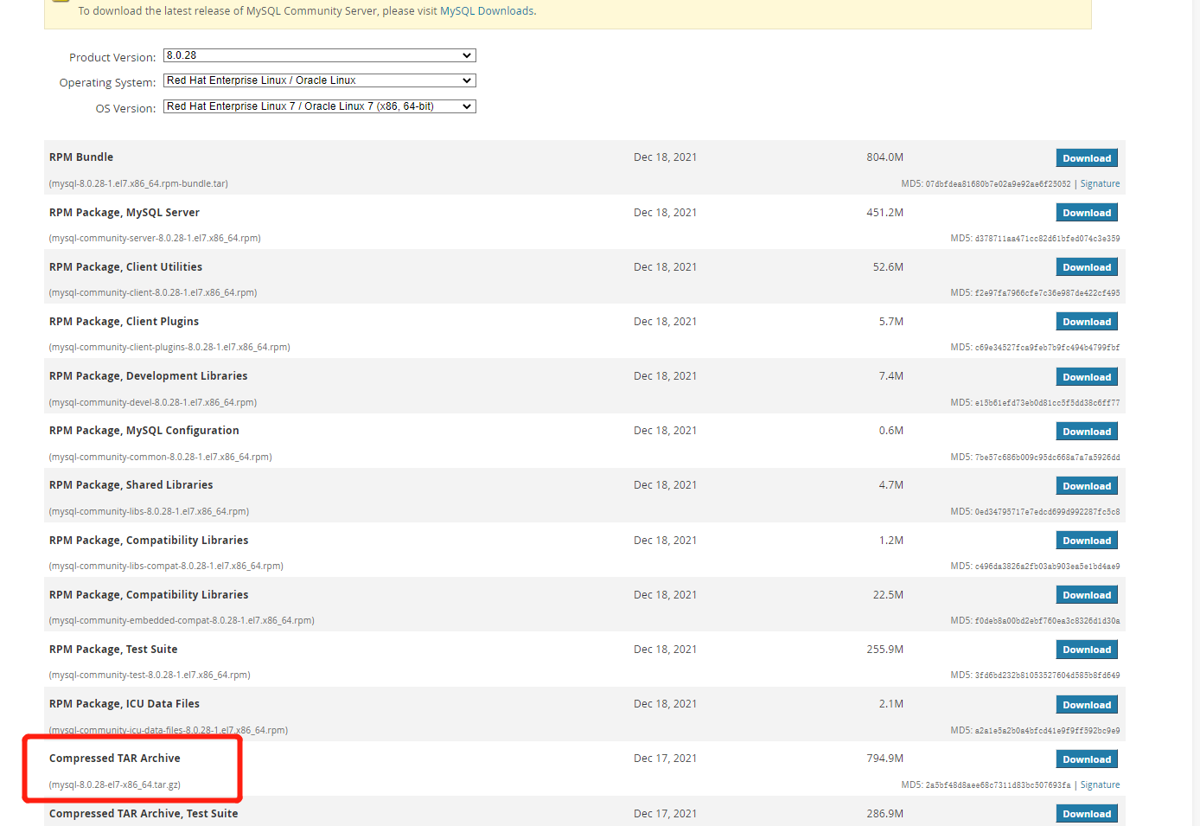
Task: Select the 'RPM Package, Test Suite' title
Action: pyautogui.click(x=113, y=650)
